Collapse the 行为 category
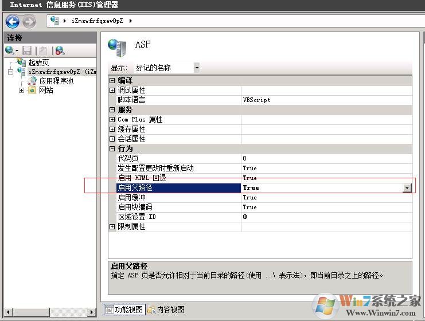The height and width of the screenshot is (321, 425). tap(112, 148)
